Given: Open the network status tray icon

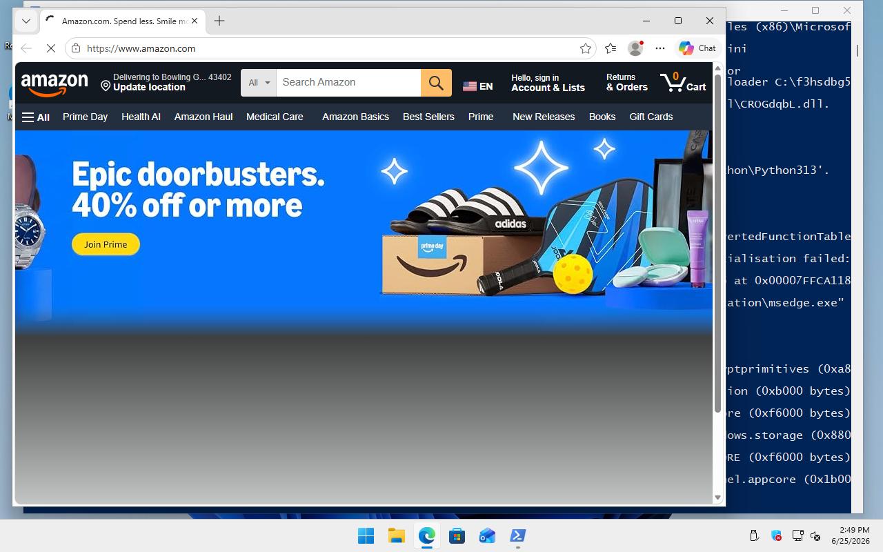Looking at the screenshot, I should pos(797,535).
